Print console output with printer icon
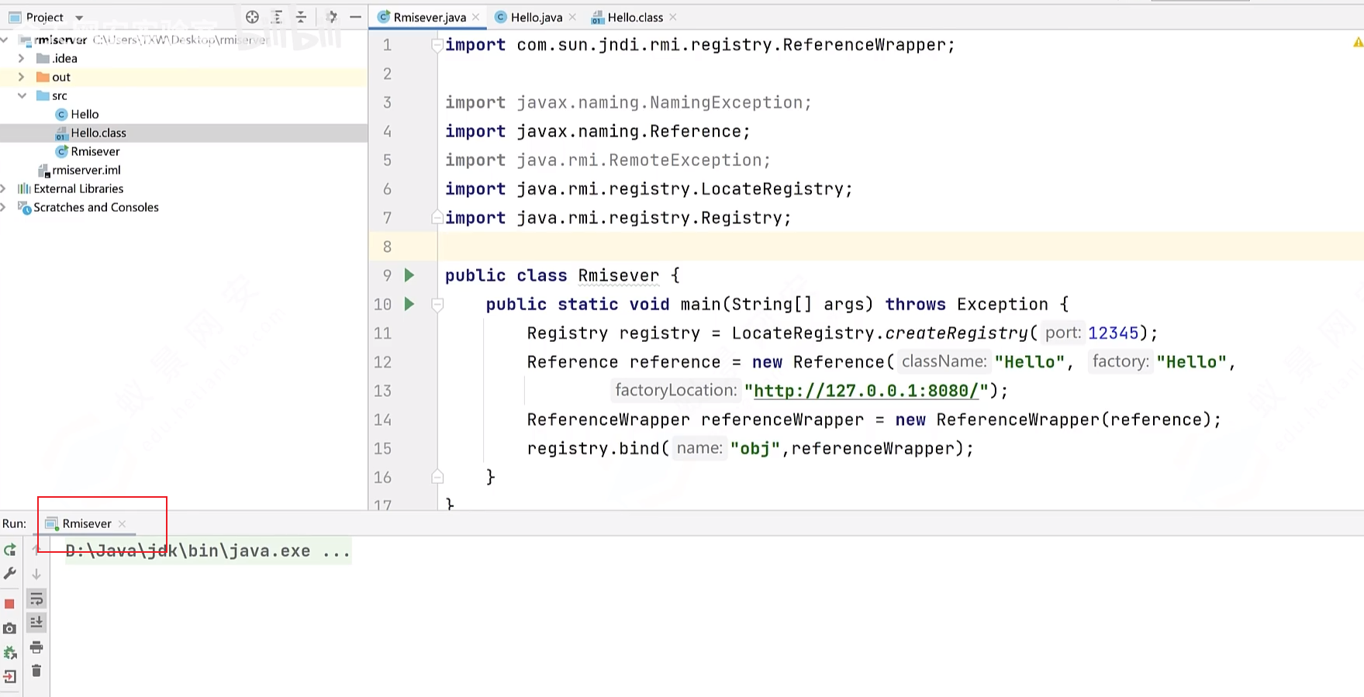Viewport: 1364px width, 697px height. (x=36, y=647)
